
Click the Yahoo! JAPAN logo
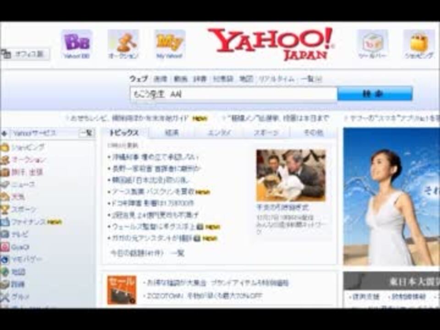click(270, 44)
